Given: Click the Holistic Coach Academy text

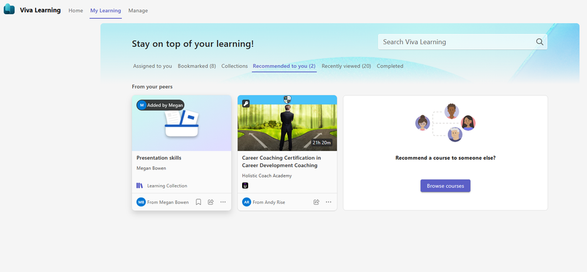Looking at the screenshot, I should [267, 176].
